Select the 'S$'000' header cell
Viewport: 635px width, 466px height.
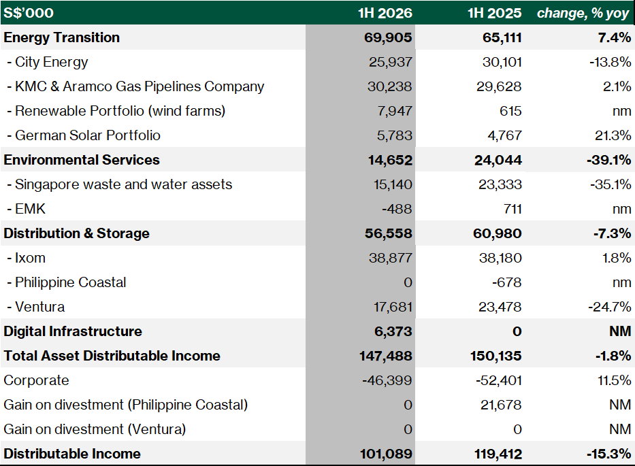click(29, 13)
